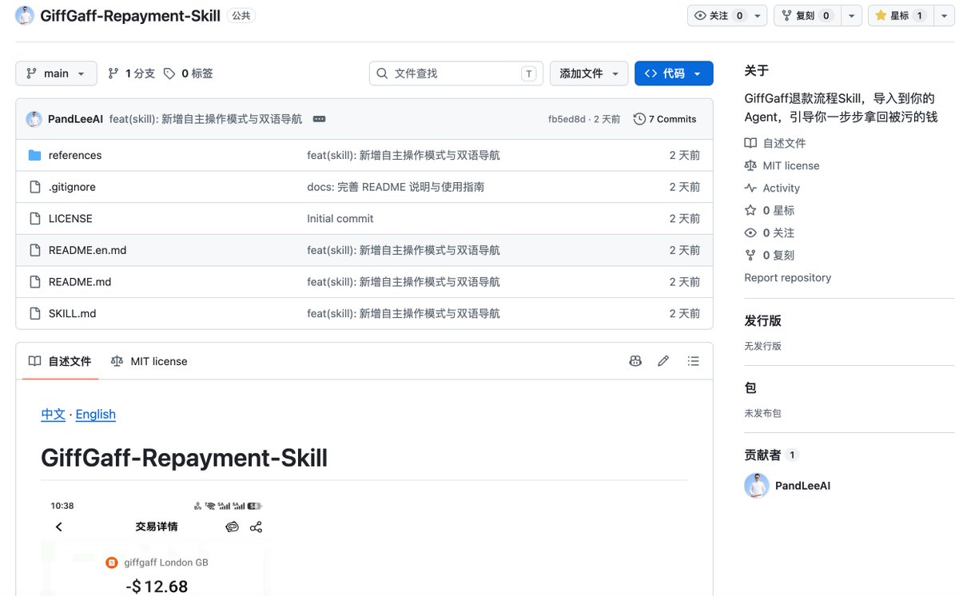Image resolution: width=959 pixels, height=596 pixels.
Task: Click the Copilot icon in README header
Action: (x=635, y=361)
